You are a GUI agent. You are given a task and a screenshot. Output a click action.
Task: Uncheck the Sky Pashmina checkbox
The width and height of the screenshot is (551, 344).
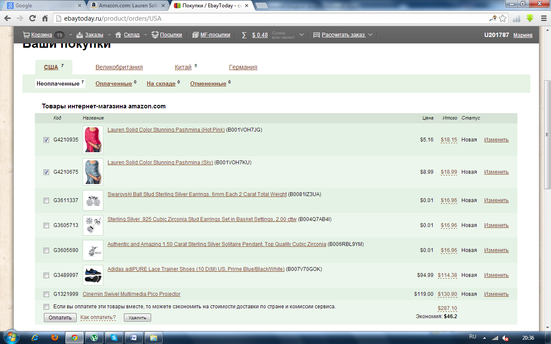(x=46, y=172)
